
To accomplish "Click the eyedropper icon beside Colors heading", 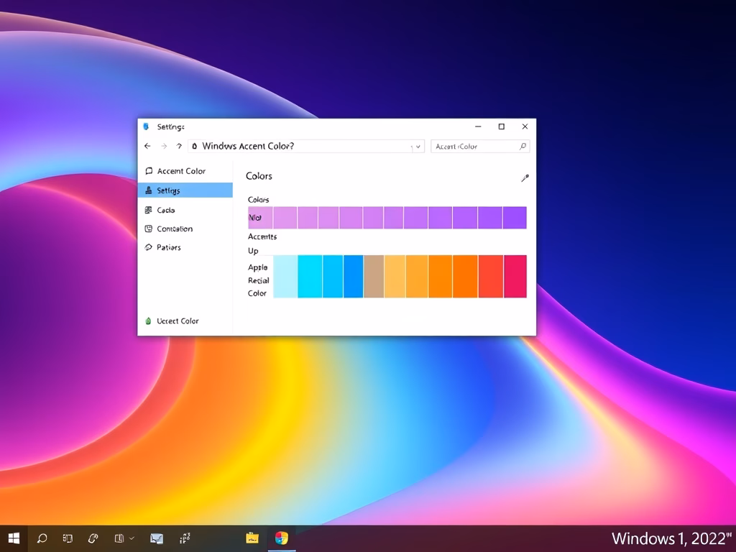I will pos(525,178).
